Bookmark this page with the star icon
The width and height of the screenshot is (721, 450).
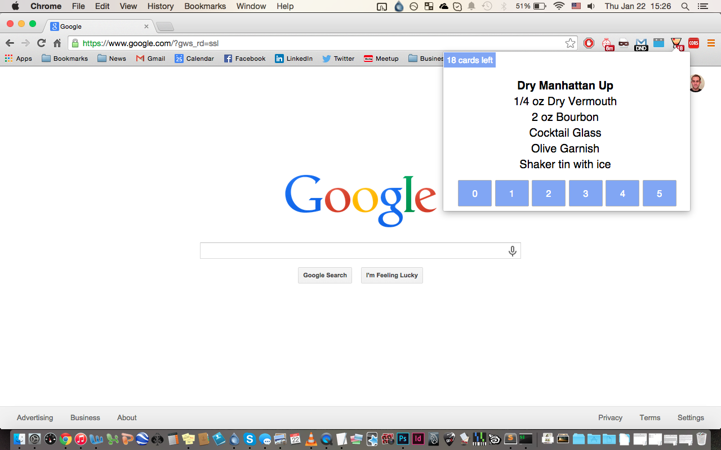(x=571, y=43)
